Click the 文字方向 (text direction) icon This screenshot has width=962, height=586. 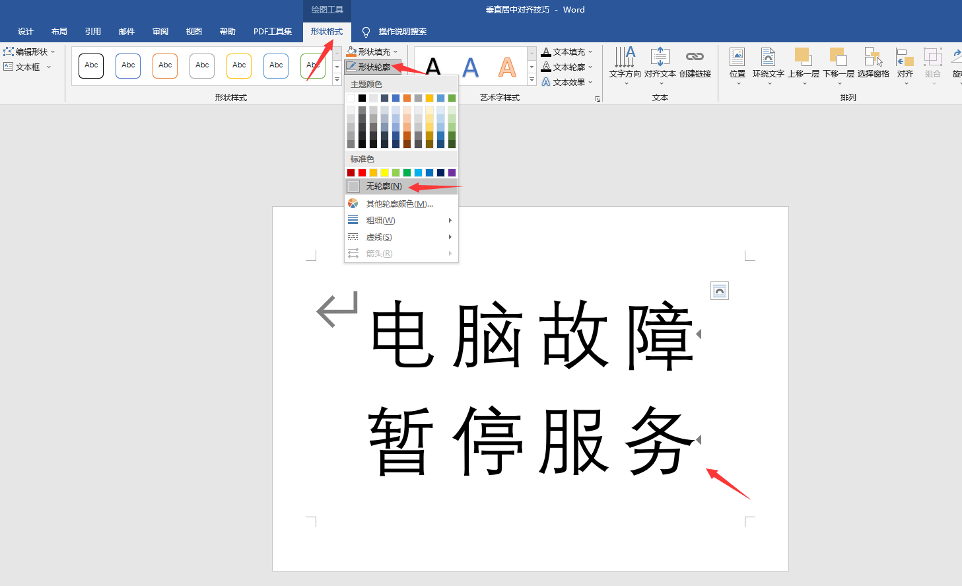pos(625,57)
